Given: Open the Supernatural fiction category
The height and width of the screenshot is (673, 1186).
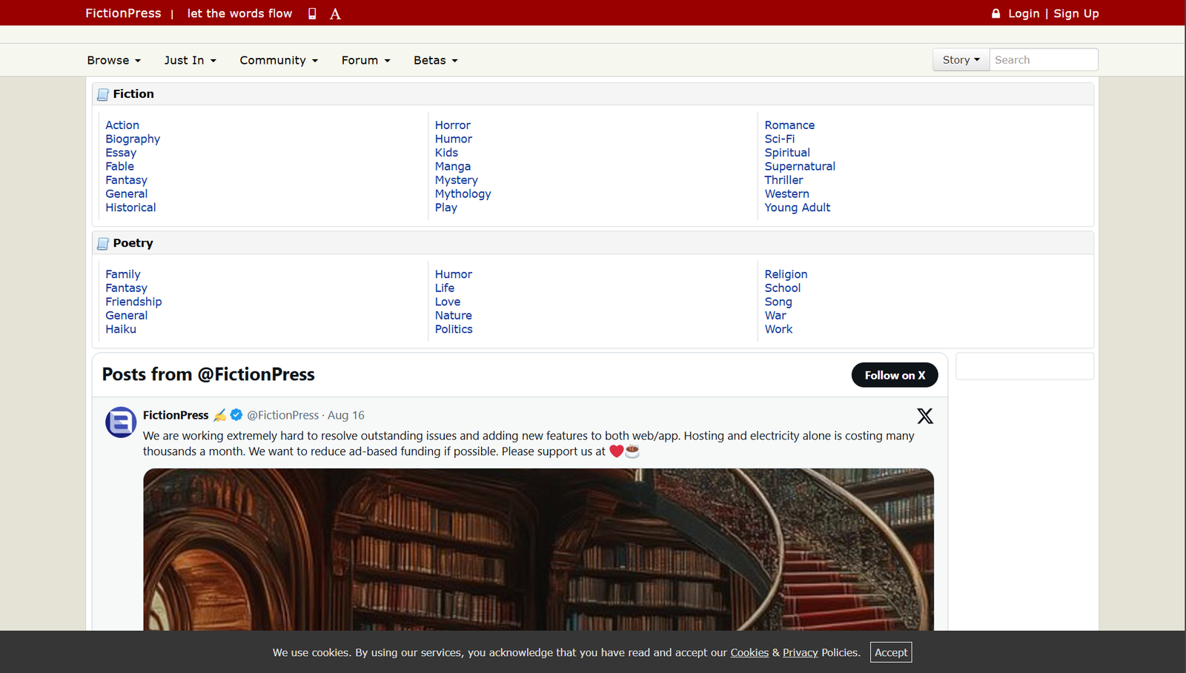Looking at the screenshot, I should 800,166.
